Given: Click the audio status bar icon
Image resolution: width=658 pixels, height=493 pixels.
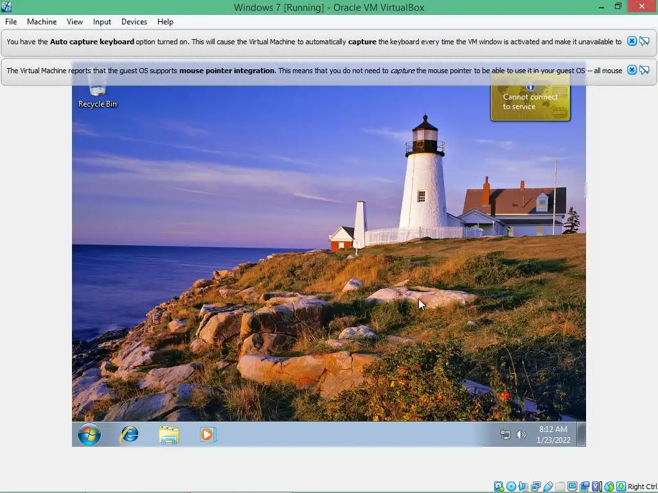Looking at the screenshot, I should click(x=523, y=487).
